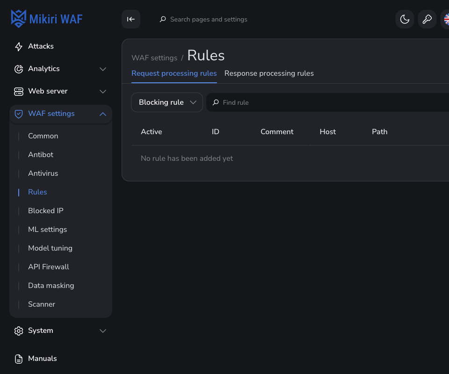Image resolution: width=449 pixels, height=374 pixels.
Task: Click the magnifier in Find rule field
Action: [216, 102]
